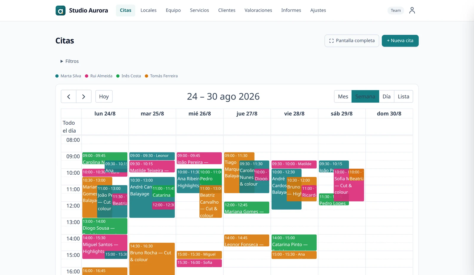Viewport: 474px width, 275px height.
Task: Open the 15:30 - 16:00 Sofia appointment
Action: tap(199, 263)
